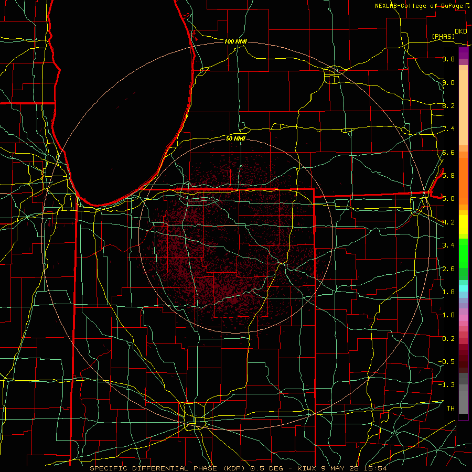Click the DKD unit label
The width and height of the screenshot is (472, 472).
tap(461, 31)
